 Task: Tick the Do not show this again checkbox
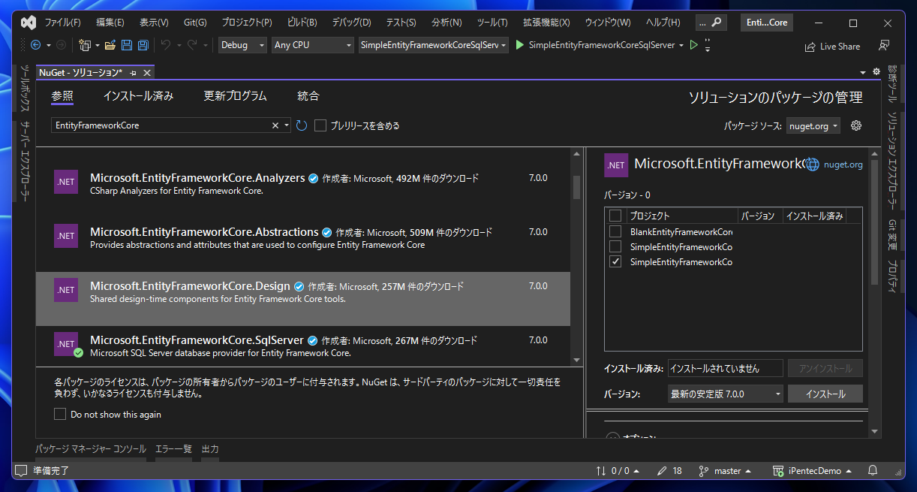pyautogui.click(x=60, y=414)
